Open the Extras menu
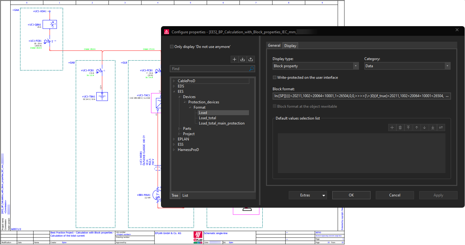This screenshot has height=245, width=465. coord(308,195)
